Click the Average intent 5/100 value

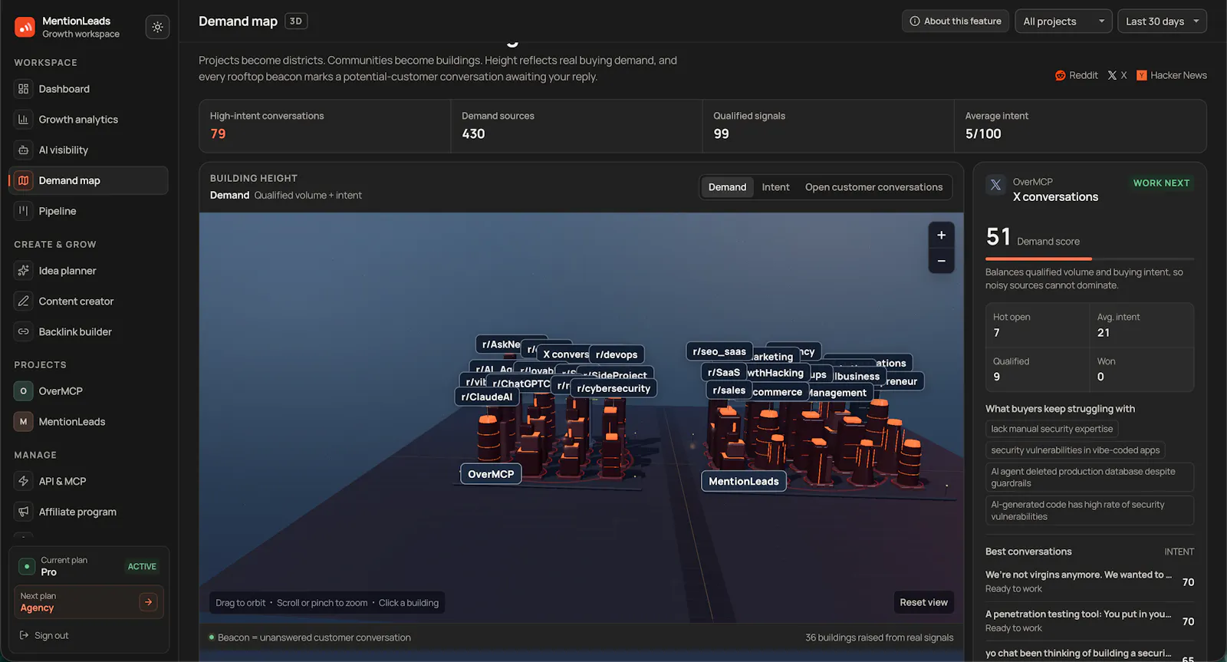[x=983, y=133]
